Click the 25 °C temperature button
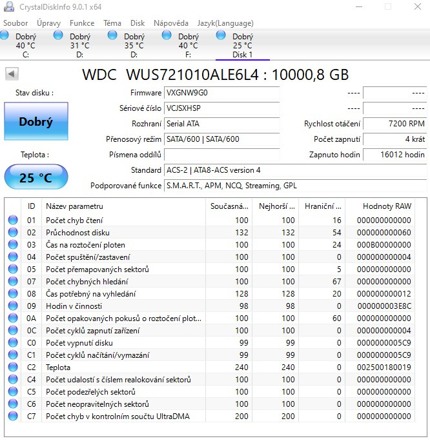430x441 pixels. click(36, 177)
